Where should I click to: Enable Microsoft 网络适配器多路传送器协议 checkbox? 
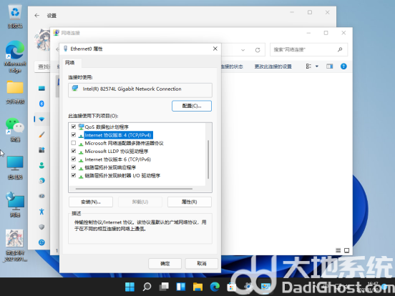tap(74, 143)
